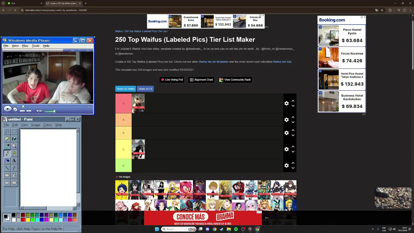Click the Live Voting Poll button
Viewport: 414px width, 233px height.
[172, 80]
